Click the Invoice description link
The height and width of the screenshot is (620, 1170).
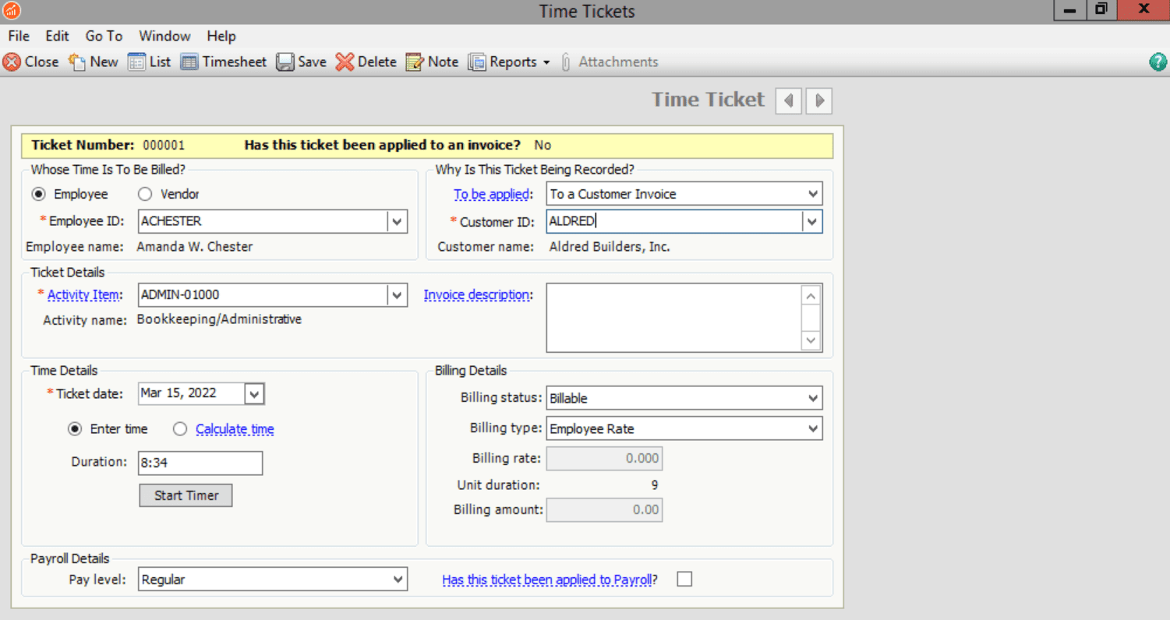click(476, 294)
